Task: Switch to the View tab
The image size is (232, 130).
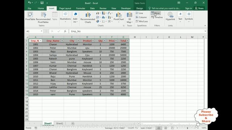Action: pyautogui.click(x=113, y=8)
